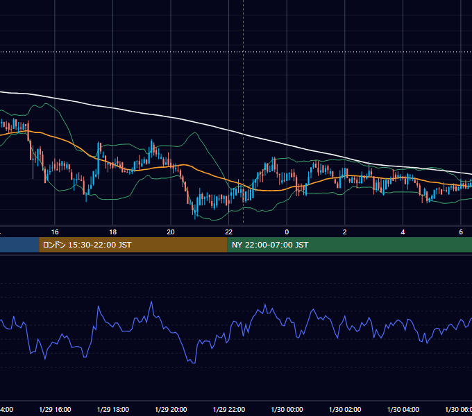Click the 1/30 00:00 time label

click(x=287, y=409)
